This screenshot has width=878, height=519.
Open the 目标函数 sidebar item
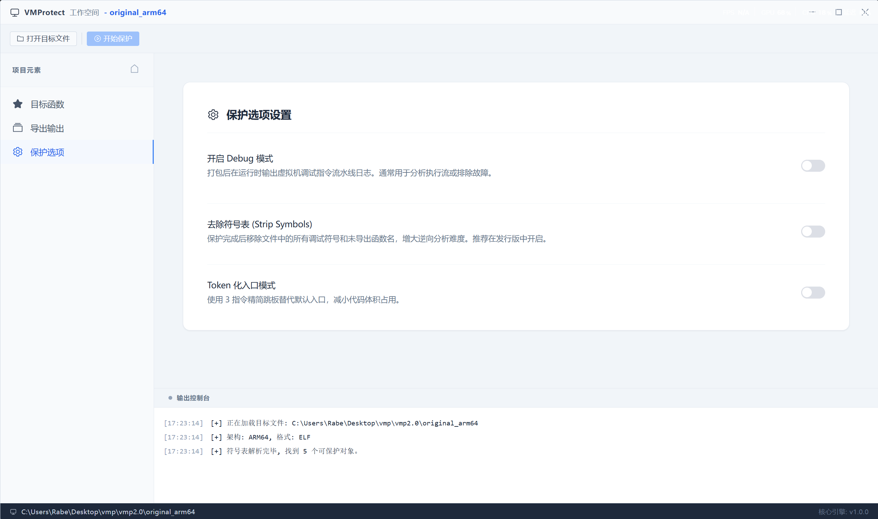click(x=77, y=104)
